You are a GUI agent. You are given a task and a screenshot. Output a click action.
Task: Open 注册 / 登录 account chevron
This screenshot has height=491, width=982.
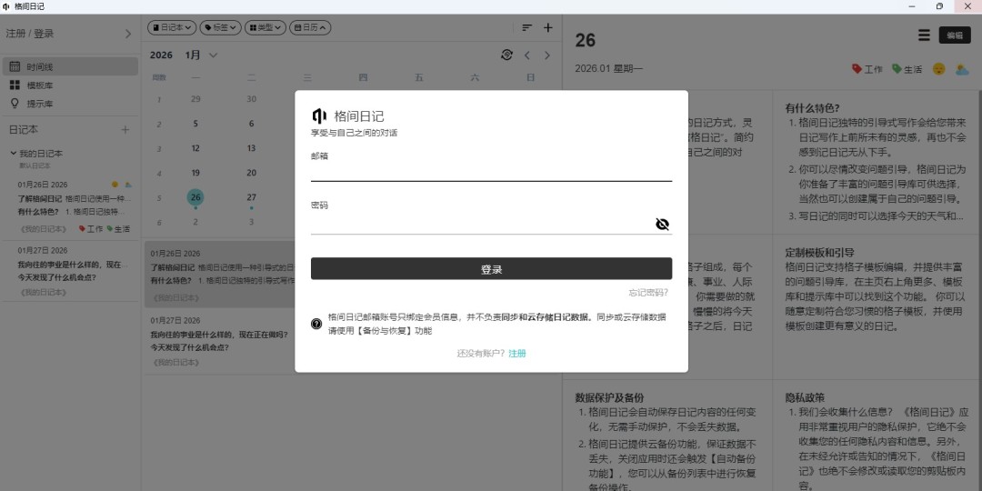(128, 34)
